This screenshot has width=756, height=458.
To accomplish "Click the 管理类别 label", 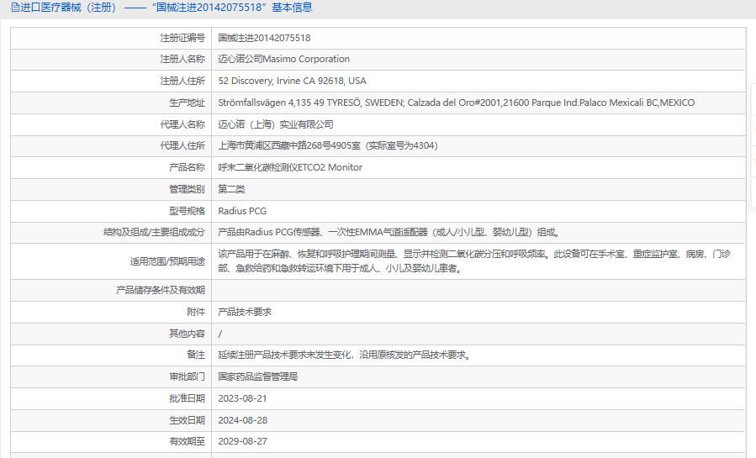I will click(x=187, y=189).
